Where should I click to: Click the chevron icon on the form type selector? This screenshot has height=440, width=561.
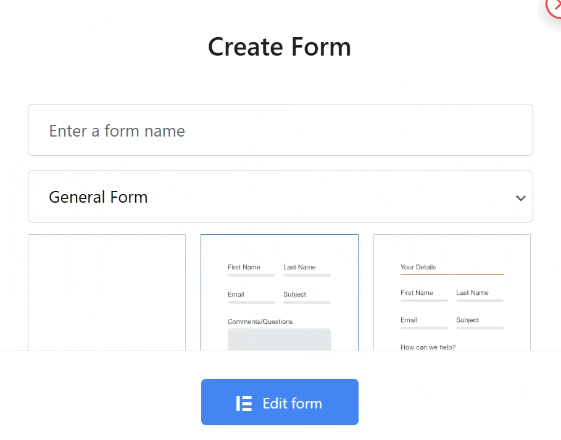click(520, 197)
